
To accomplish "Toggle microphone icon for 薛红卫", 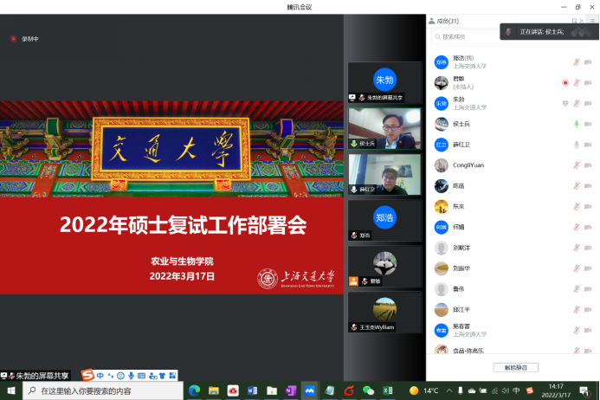I will (x=577, y=145).
